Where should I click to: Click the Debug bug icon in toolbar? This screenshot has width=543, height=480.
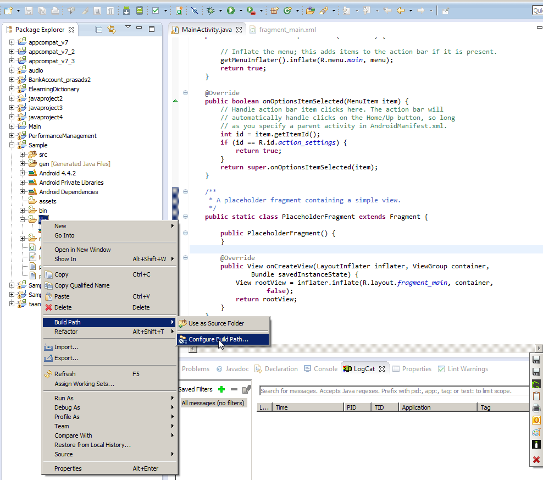pyautogui.click(x=212, y=10)
